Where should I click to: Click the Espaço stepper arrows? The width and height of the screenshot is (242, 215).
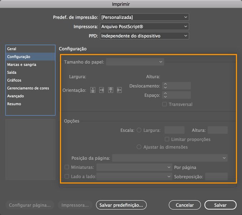(165, 95)
